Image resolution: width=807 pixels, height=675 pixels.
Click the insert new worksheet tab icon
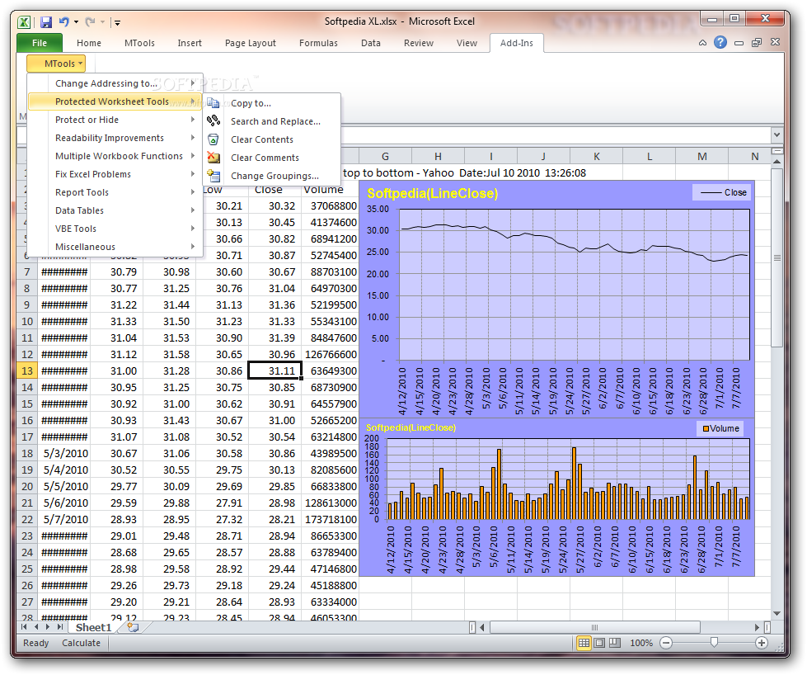point(132,628)
